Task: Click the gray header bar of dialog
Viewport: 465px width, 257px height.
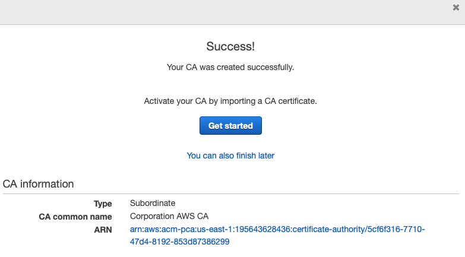Action: click(226, 12)
